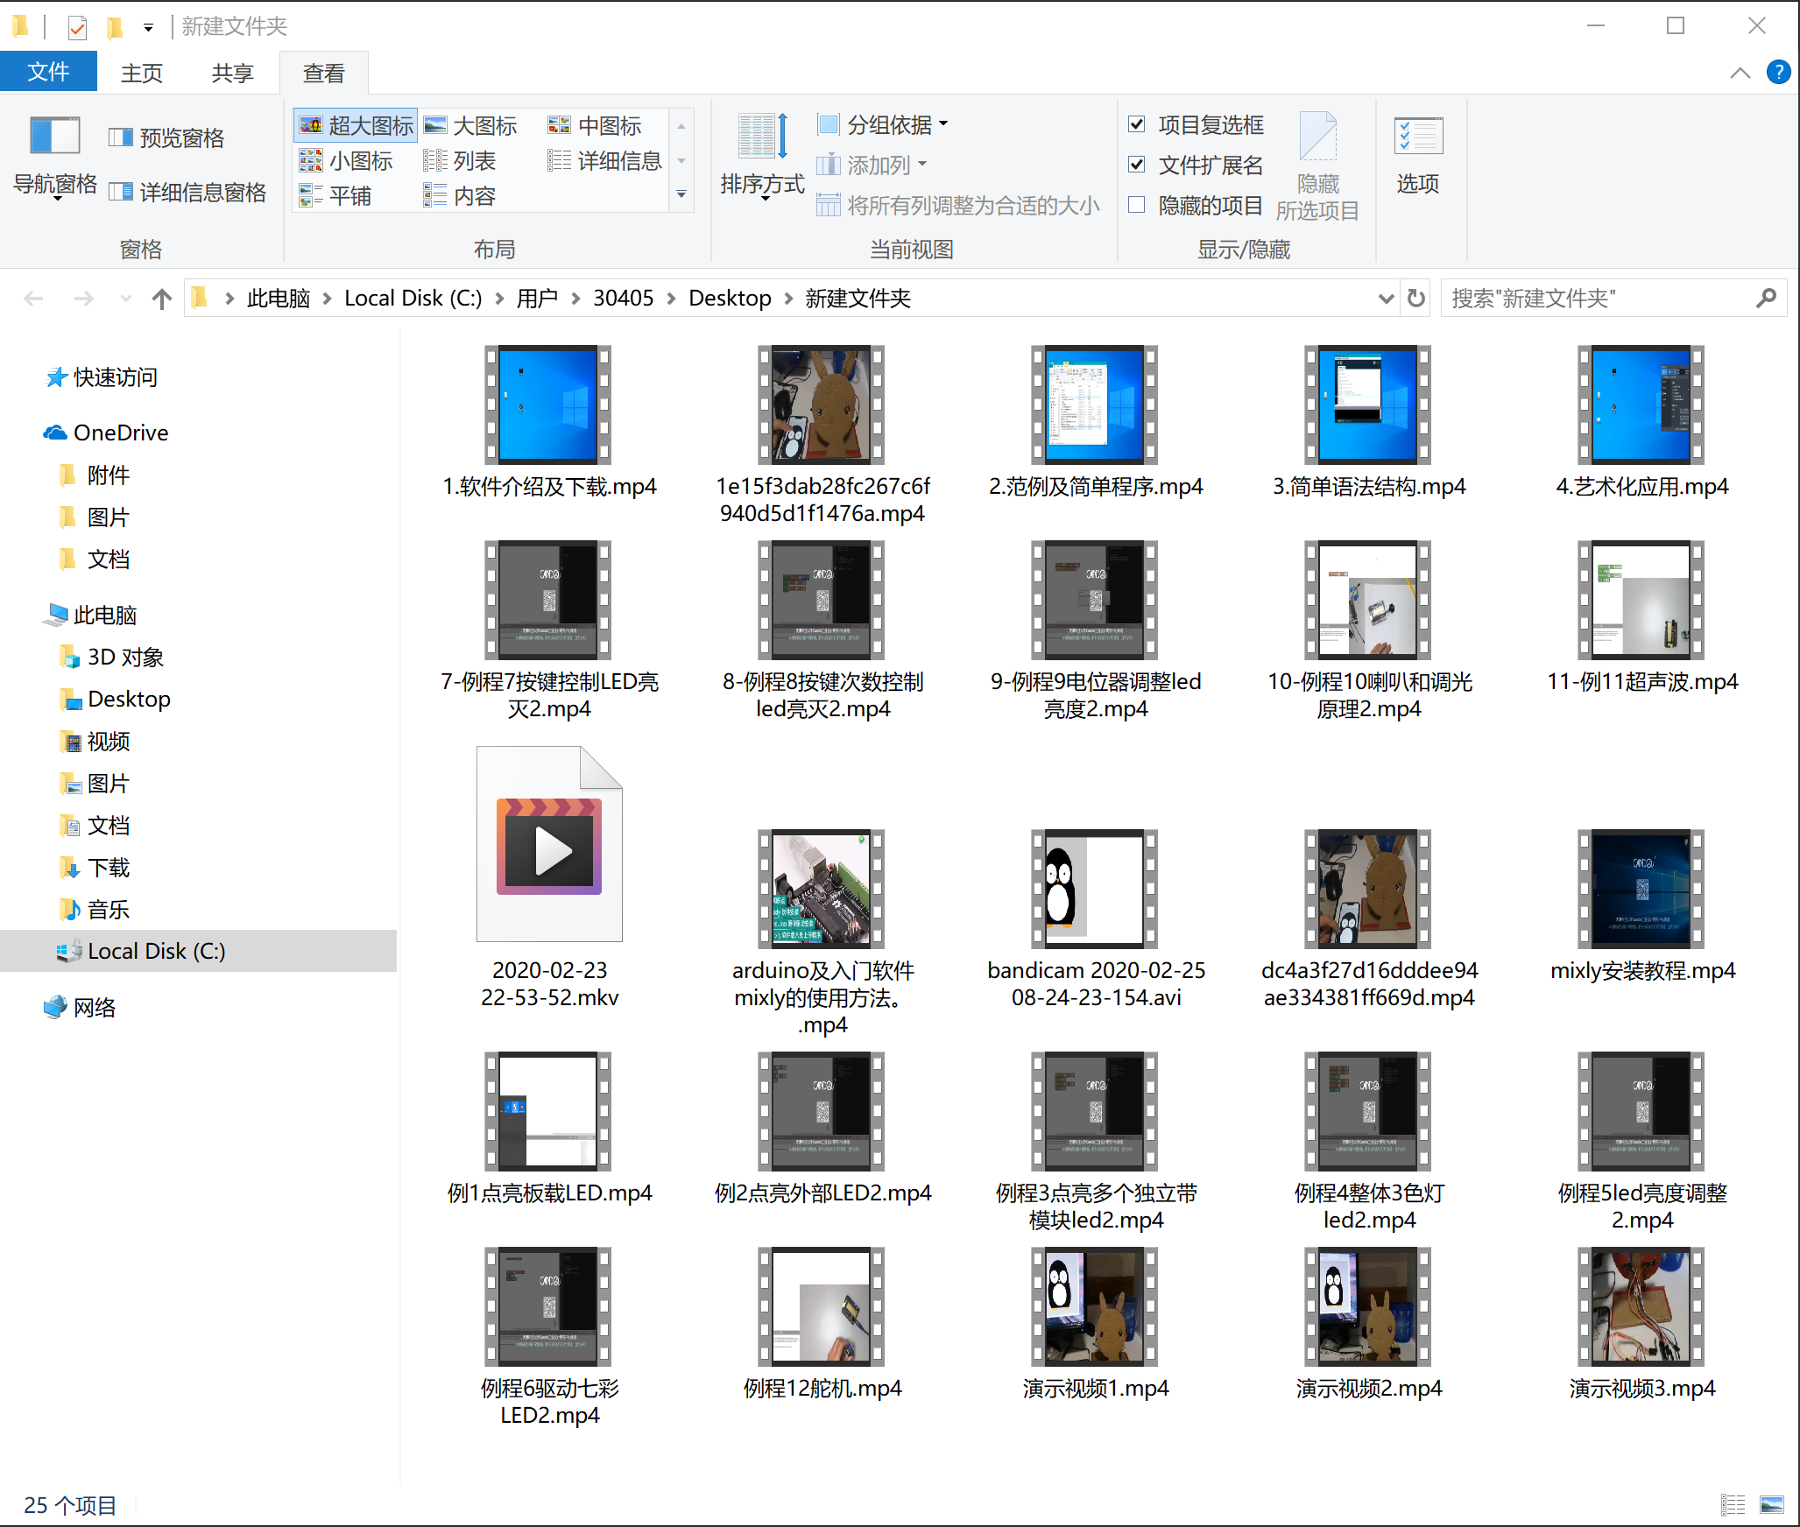
Task: Toggle the Details pane
Action: coord(187,193)
